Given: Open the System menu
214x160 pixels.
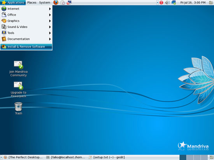Looking at the screenshot, I should pyautogui.click(x=45, y=2).
